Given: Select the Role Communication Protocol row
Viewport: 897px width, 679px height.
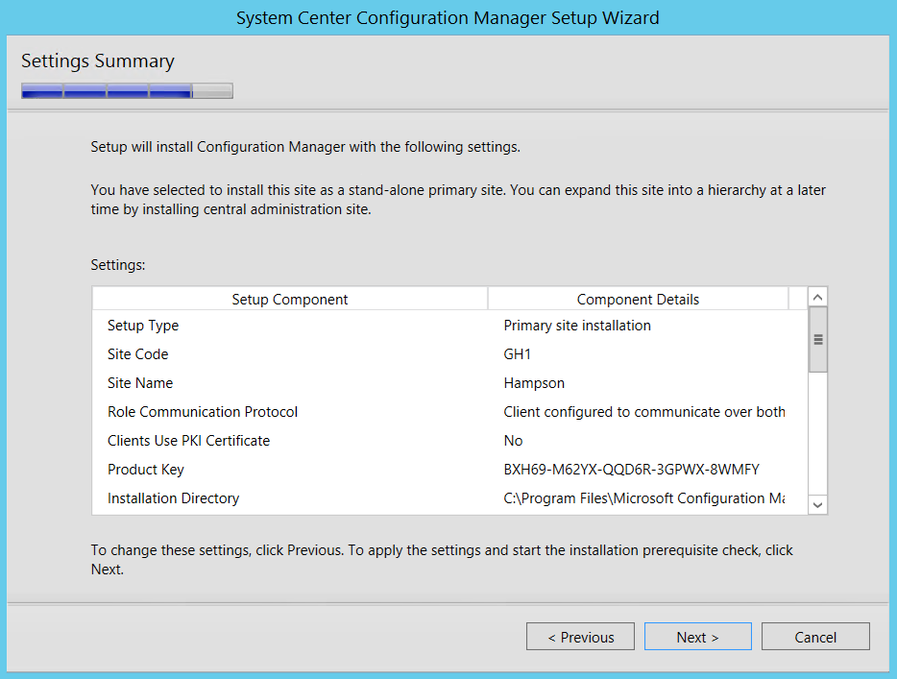Looking at the screenshot, I should pyautogui.click(x=203, y=412).
